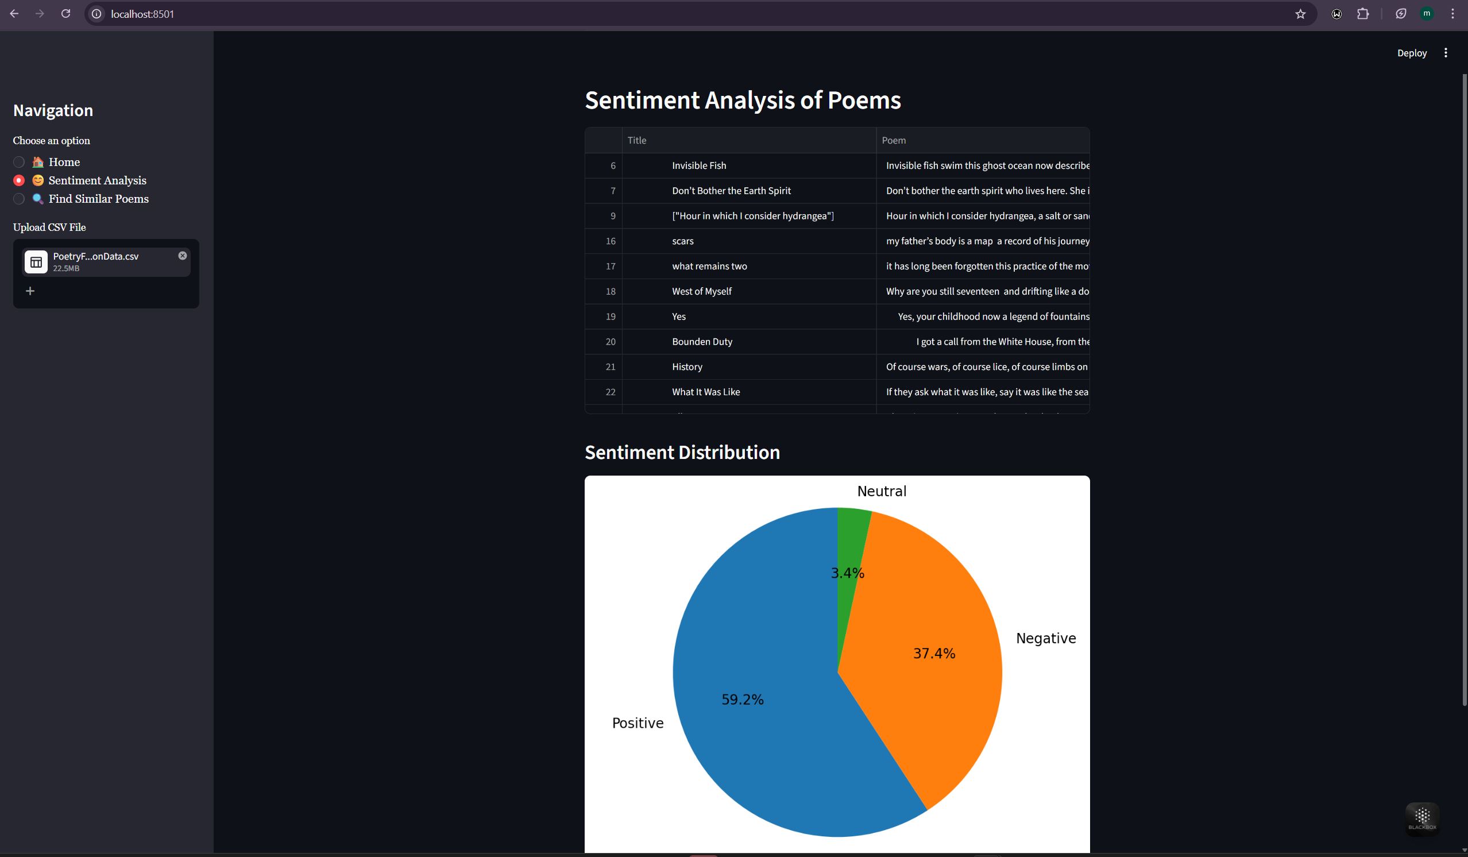Click poem text 'Invisible fish swim this ghost ocean'
This screenshot has width=1468, height=857.
point(983,165)
